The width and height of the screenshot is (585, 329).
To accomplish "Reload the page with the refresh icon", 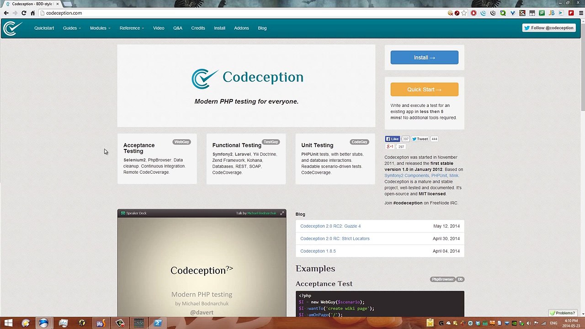I will point(24,13).
